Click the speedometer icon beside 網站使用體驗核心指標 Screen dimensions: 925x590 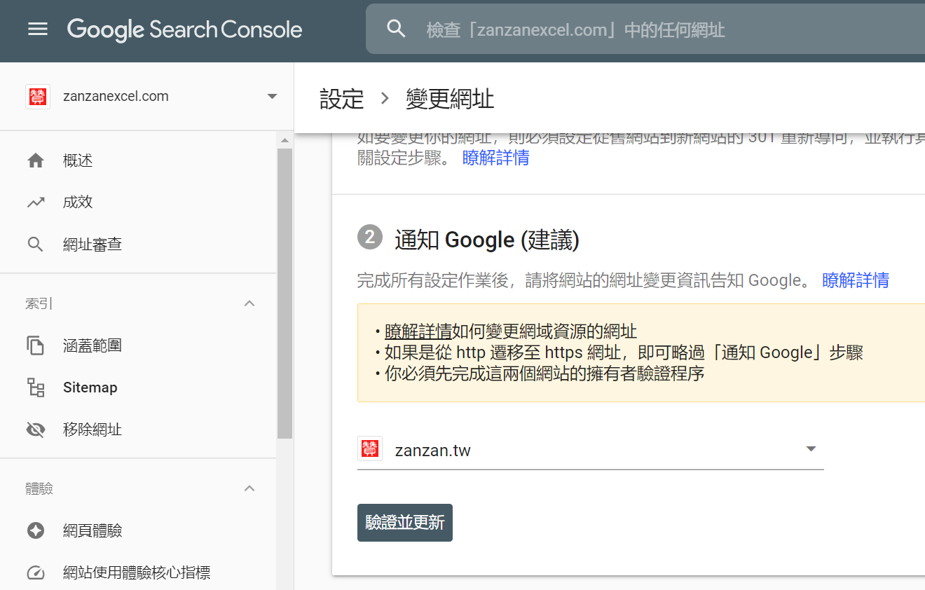(36, 572)
